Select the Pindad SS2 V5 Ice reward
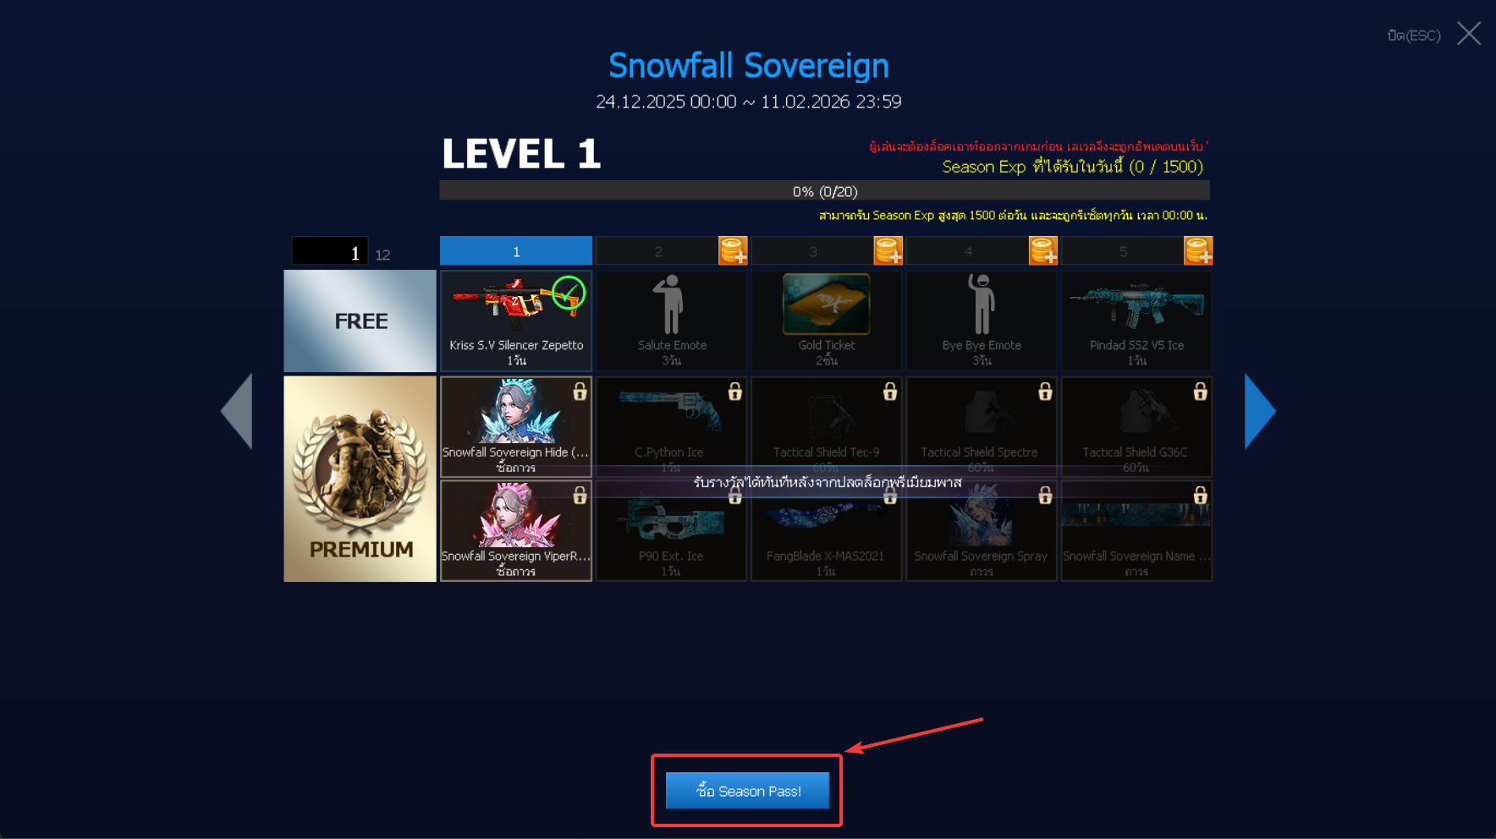The width and height of the screenshot is (1496, 839). click(x=1136, y=321)
